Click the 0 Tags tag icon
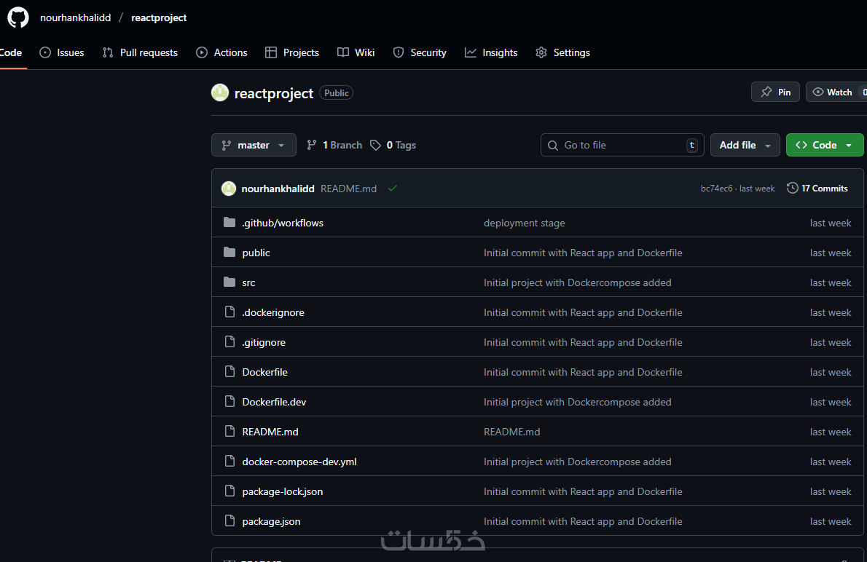867x562 pixels. point(375,146)
